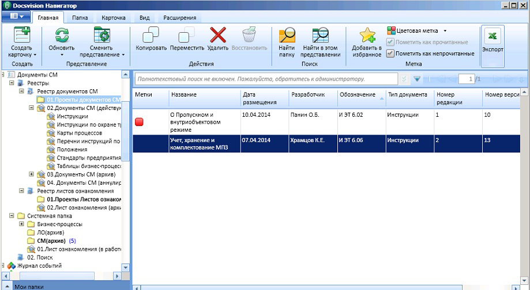Switch to the Папка tab
Image resolution: width=530 pixels, height=290 pixels.
pos(80,18)
